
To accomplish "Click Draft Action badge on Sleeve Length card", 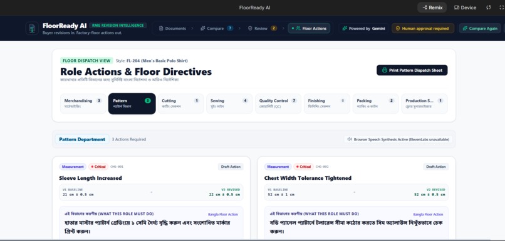I will click(231, 167).
